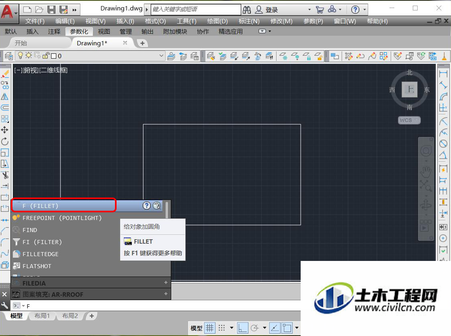
Task: Close the command line window
Action: pyautogui.click(x=4, y=294)
